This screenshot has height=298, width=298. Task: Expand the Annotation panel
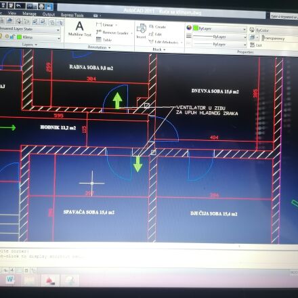[99, 47]
